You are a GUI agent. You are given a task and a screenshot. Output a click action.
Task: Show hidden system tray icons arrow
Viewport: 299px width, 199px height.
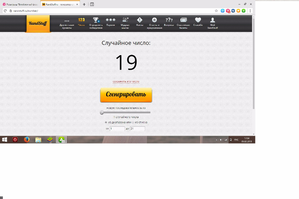(216, 140)
